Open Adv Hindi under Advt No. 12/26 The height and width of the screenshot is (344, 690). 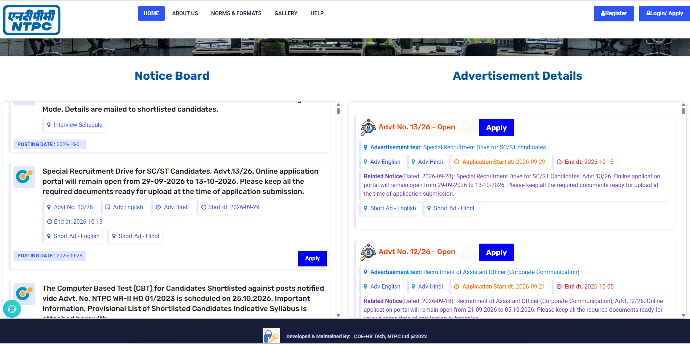click(x=427, y=286)
